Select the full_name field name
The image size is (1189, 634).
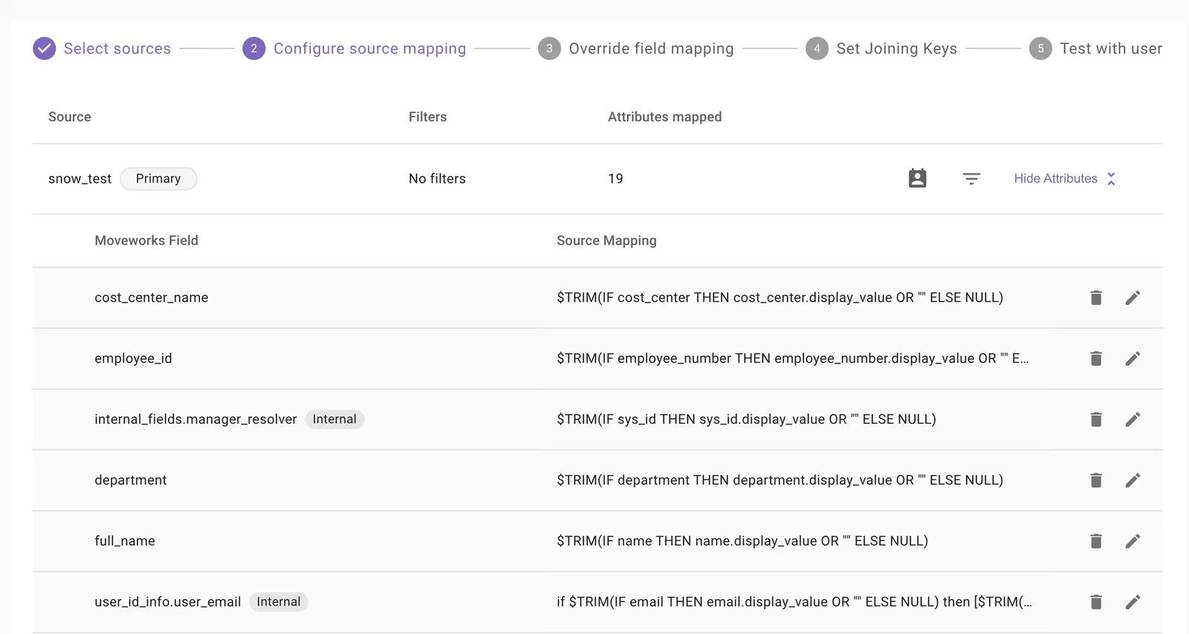pos(125,541)
